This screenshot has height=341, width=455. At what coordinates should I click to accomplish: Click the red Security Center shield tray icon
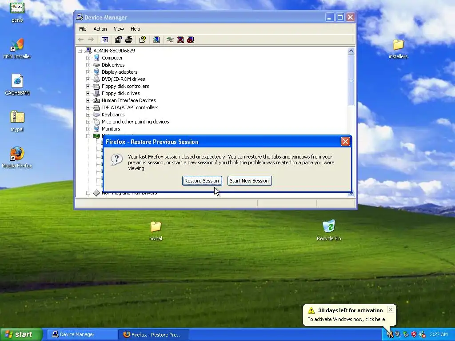click(x=414, y=335)
